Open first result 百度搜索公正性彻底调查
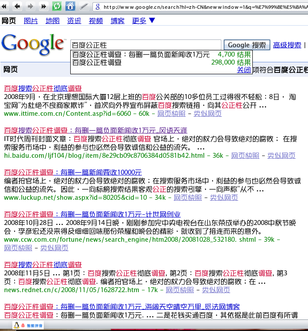 tap(43, 88)
